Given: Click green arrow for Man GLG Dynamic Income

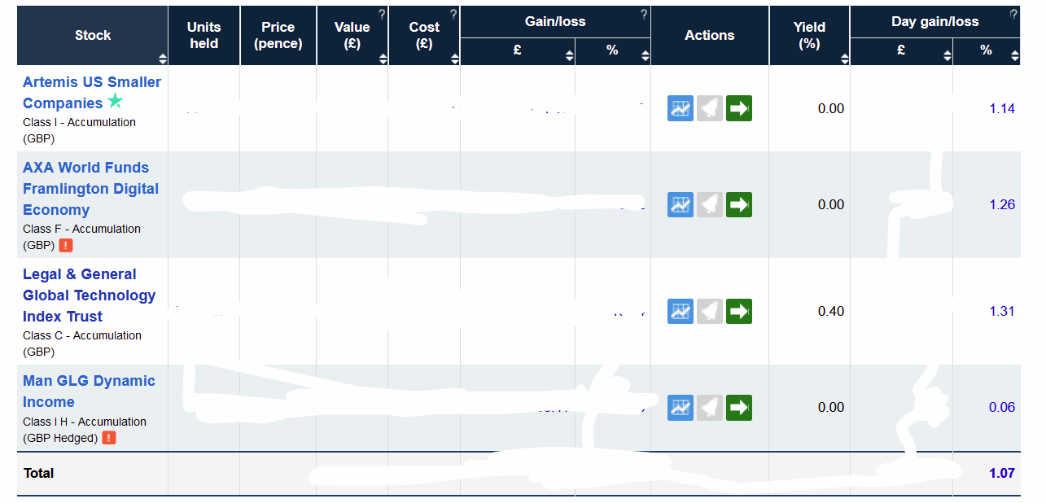Looking at the screenshot, I should coord(739,407).
